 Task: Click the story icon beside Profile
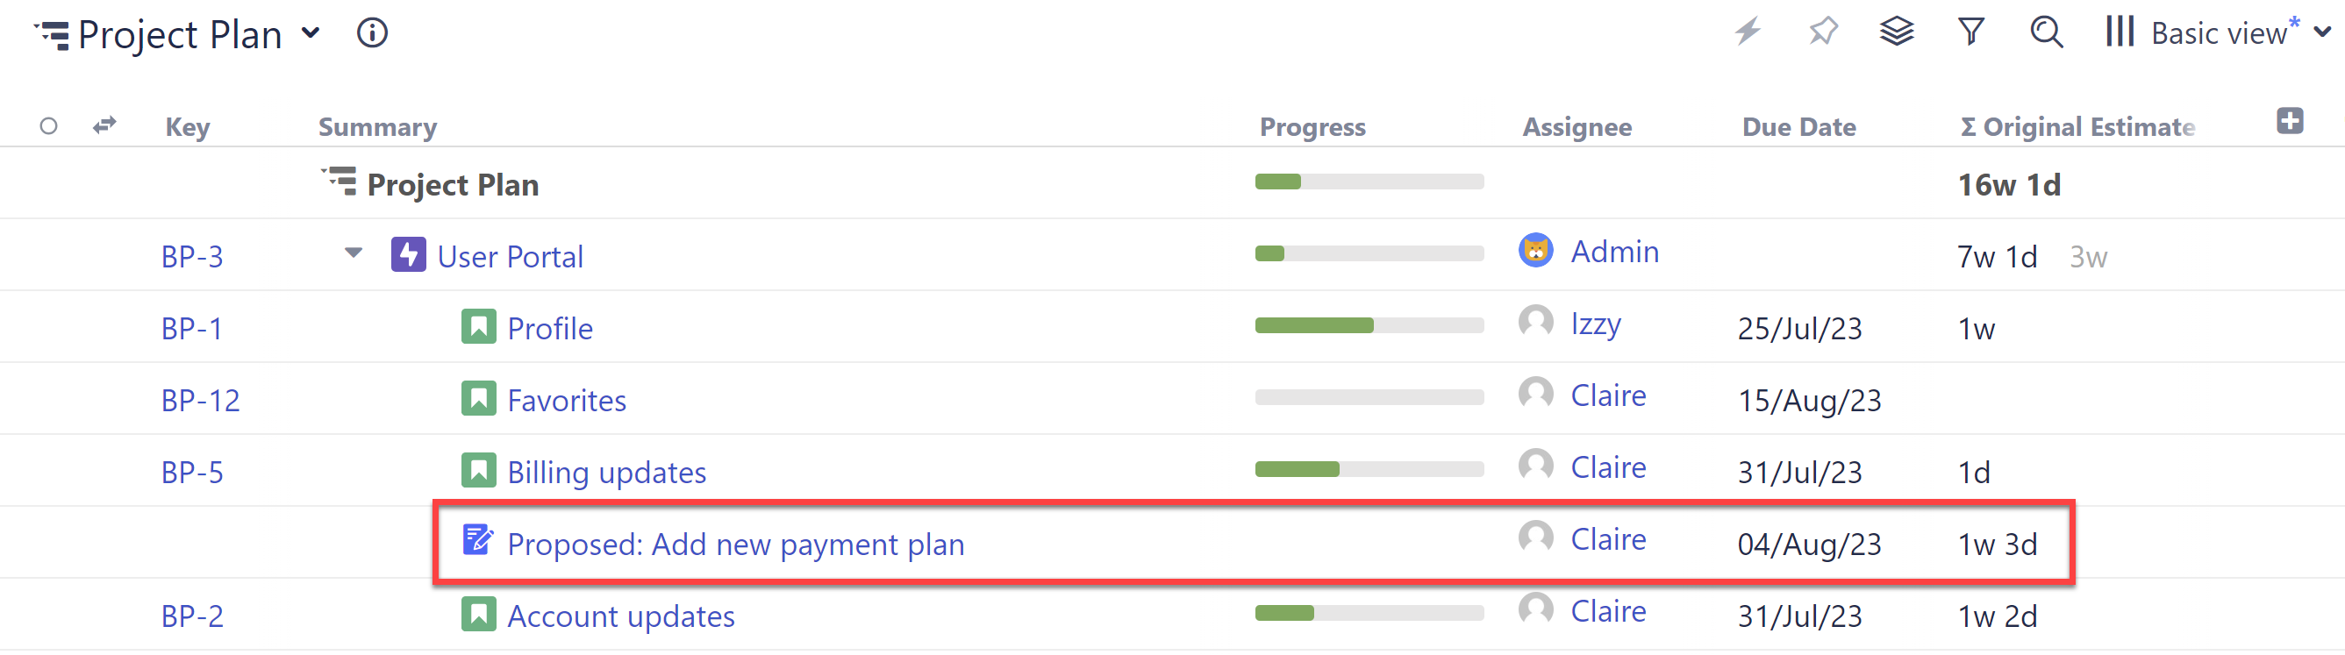click(x=478, y=326)
